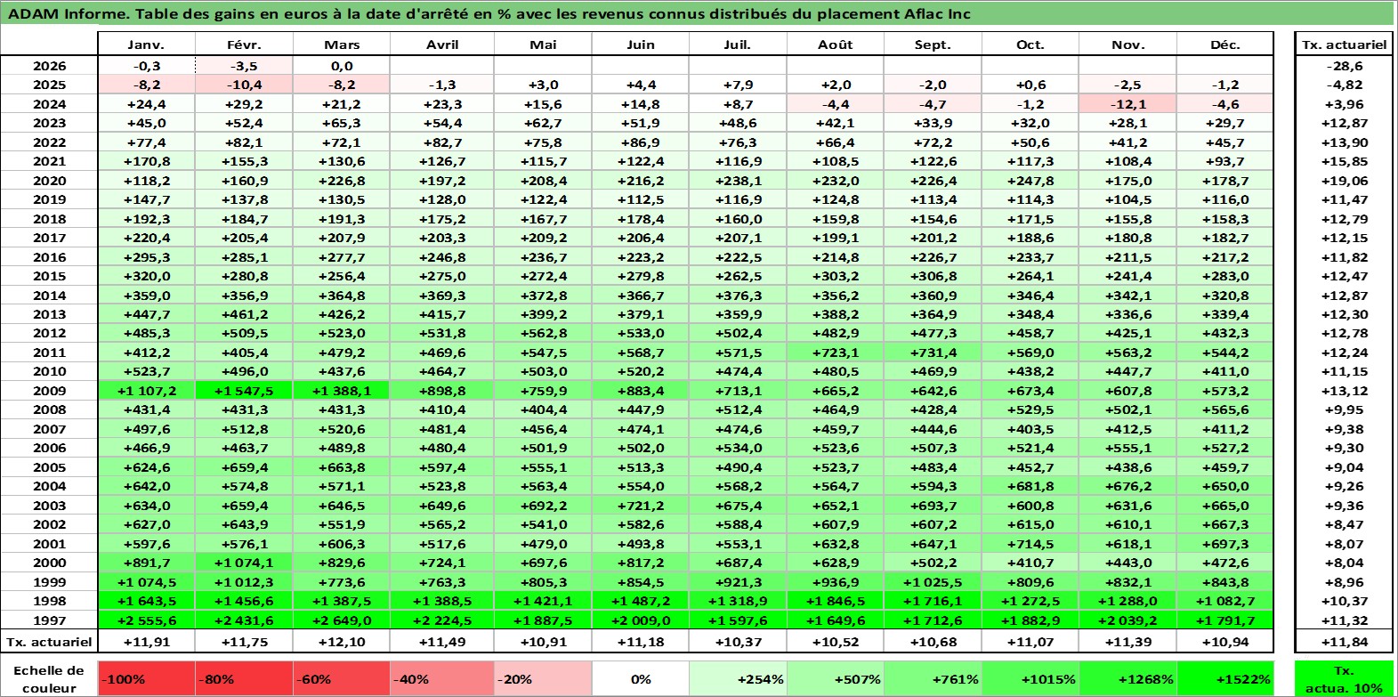Click the 2026 Févr. cell showing -3,5
The height and width of the screenshot is (697, 1398).
[244, 66]
